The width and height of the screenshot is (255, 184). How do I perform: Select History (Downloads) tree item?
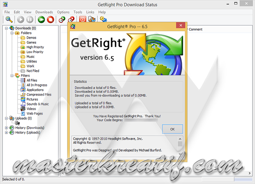30,128
